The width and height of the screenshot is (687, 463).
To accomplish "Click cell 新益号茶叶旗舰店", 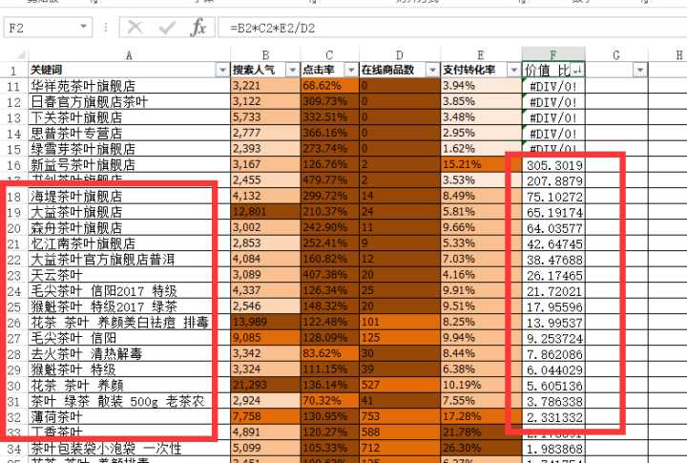I will 129,165.
